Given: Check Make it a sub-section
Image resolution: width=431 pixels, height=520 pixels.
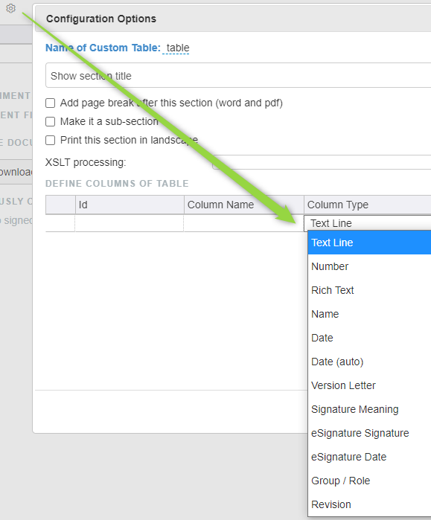Looking at the screenshot, I should click(x=50, y=122).
